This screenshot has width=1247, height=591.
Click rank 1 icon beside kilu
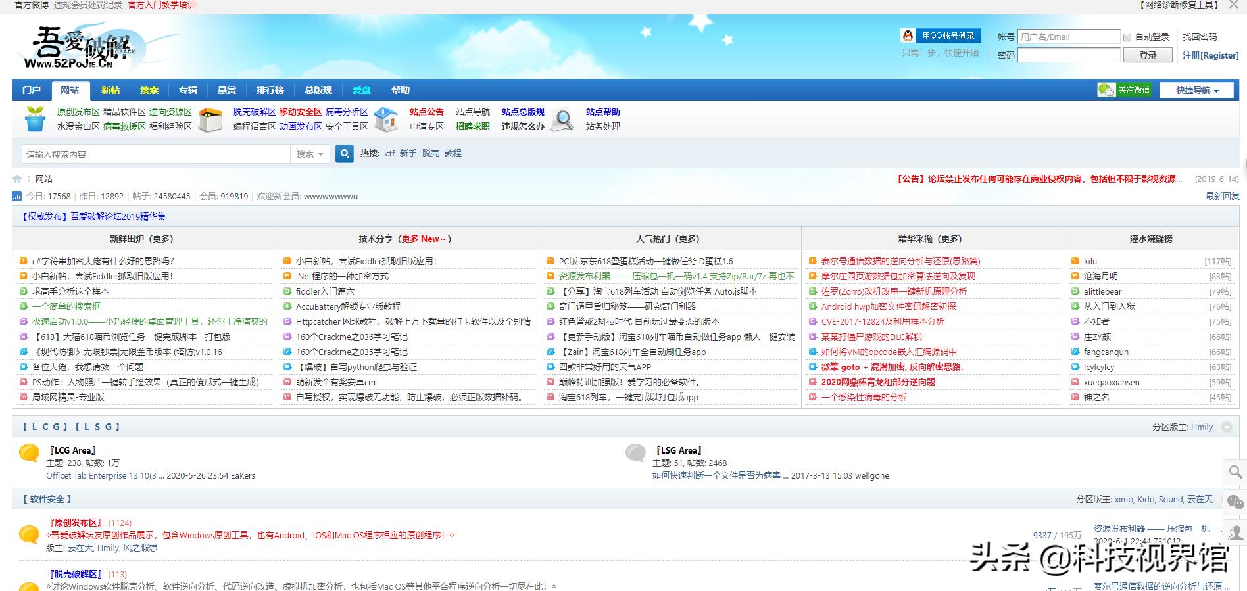click(1075, 261)
